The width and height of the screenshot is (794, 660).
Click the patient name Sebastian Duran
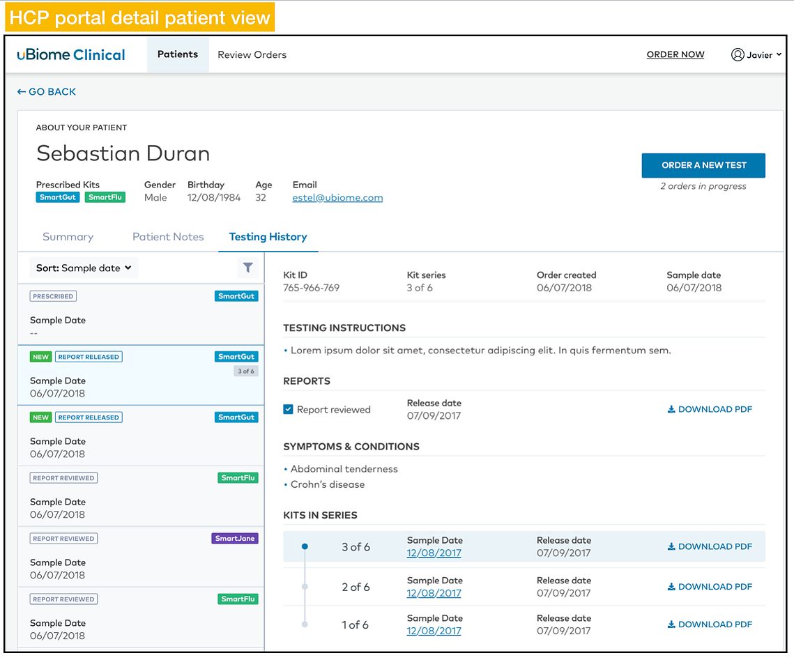pyautogui.click(x=123, y=153)
